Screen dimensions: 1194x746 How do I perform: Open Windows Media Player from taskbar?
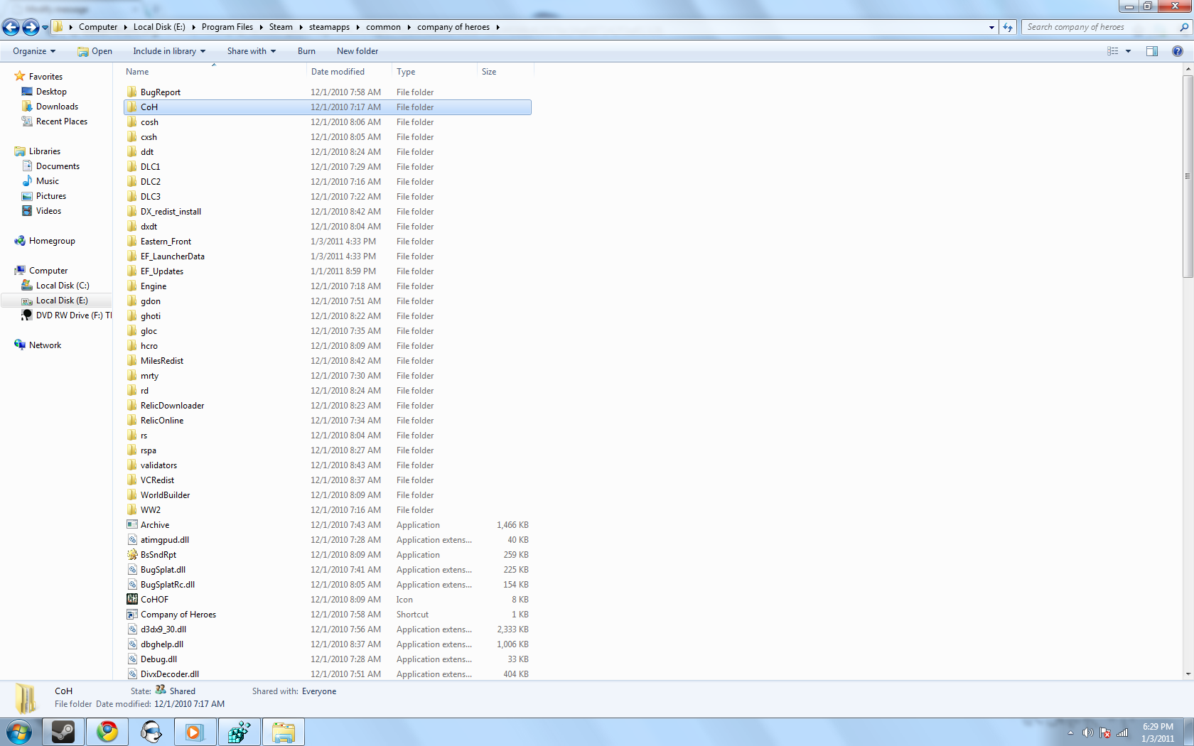[195, 732]
